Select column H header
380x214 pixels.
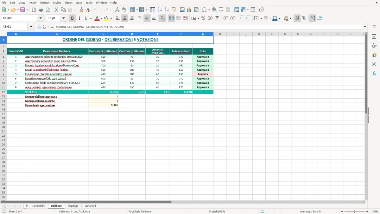[x=220, y=34]
